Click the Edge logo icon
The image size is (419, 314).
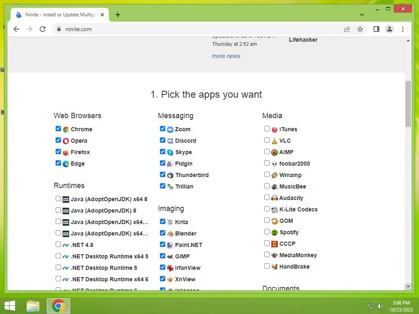pyautogui.click(x=66, y=164)
